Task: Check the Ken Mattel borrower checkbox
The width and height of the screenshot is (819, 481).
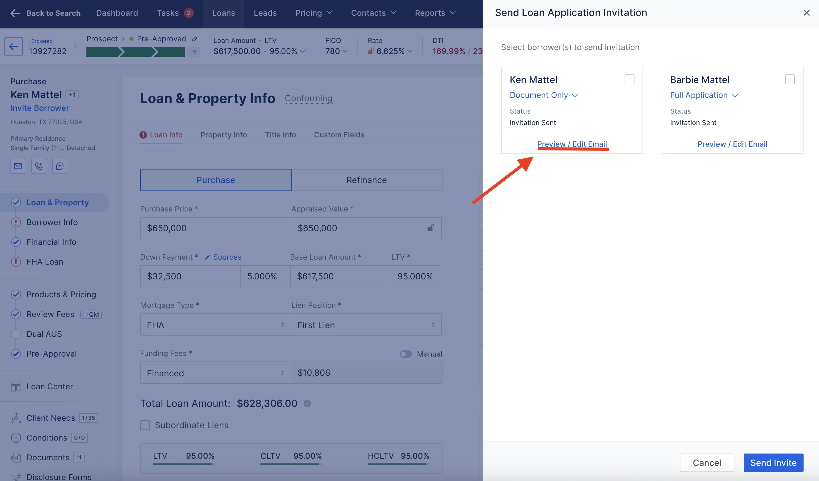Action: 629,79
